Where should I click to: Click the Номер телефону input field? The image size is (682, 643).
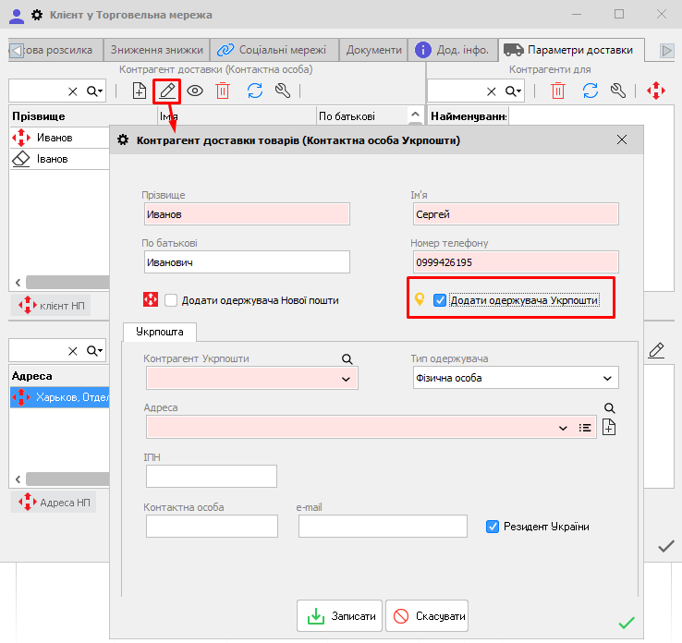click(514, 262)
